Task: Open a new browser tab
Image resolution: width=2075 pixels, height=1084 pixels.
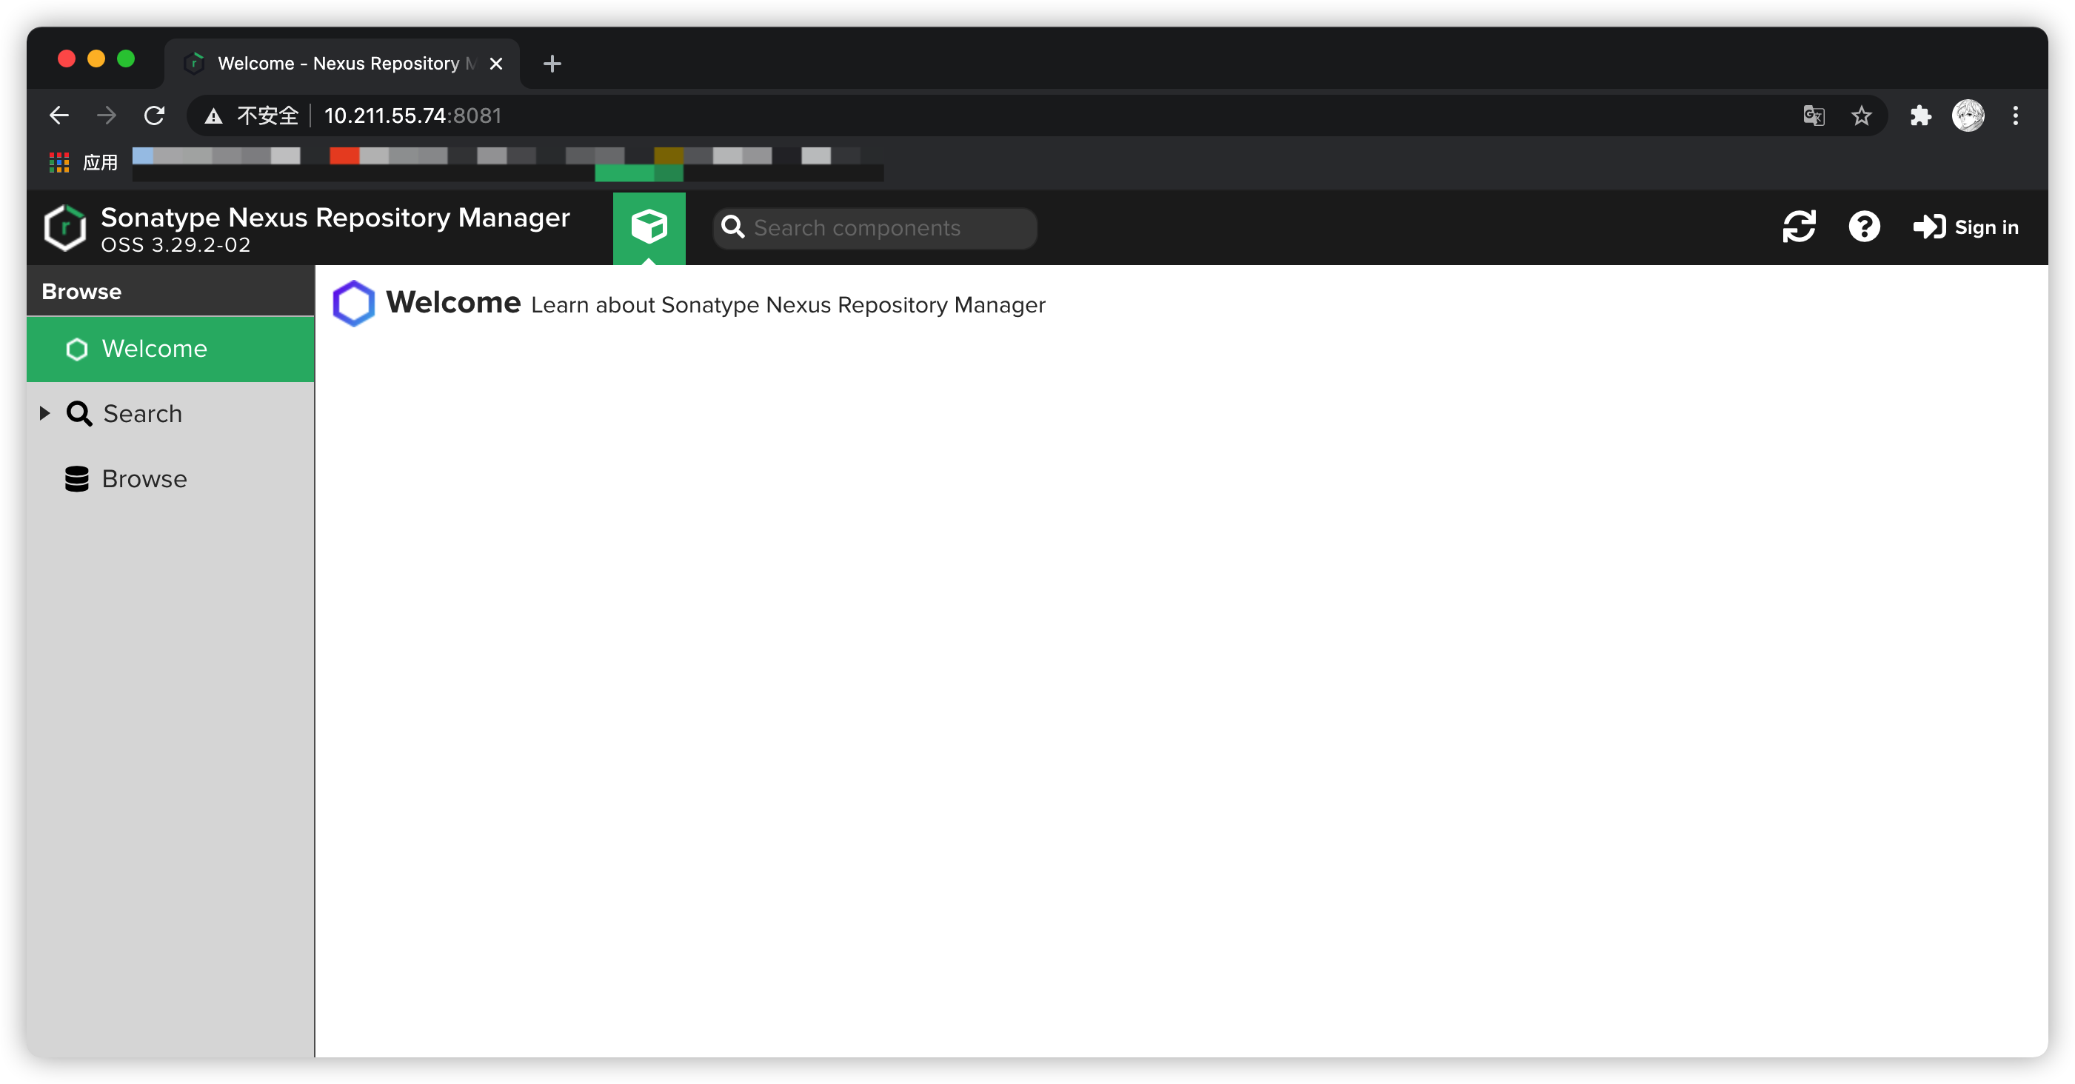Action: [552, 64]
